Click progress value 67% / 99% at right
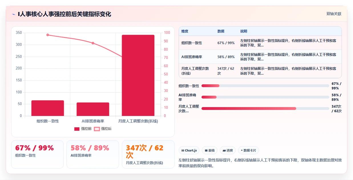Screen dimensions: 353x180 click(x=336, y=86)
